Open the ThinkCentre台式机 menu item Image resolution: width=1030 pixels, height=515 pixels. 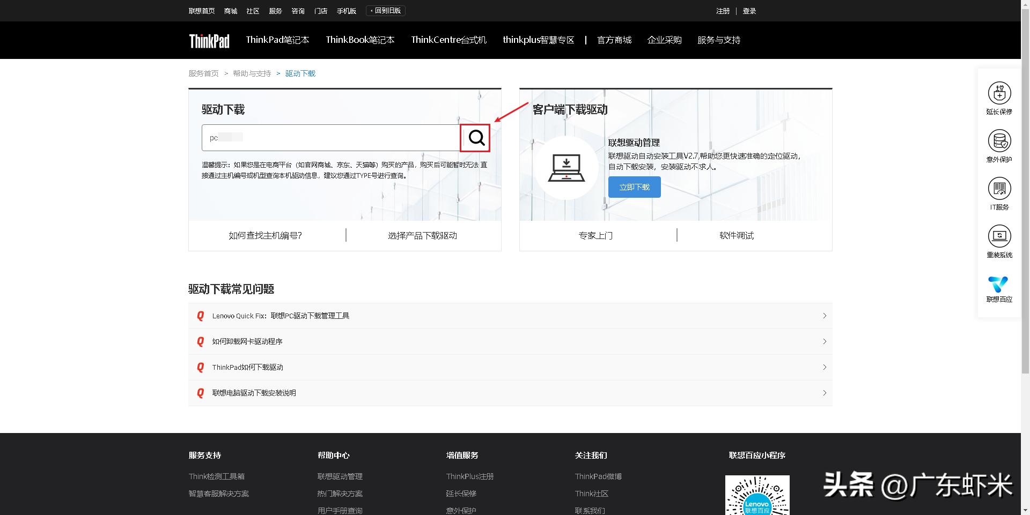pos(448,40)
